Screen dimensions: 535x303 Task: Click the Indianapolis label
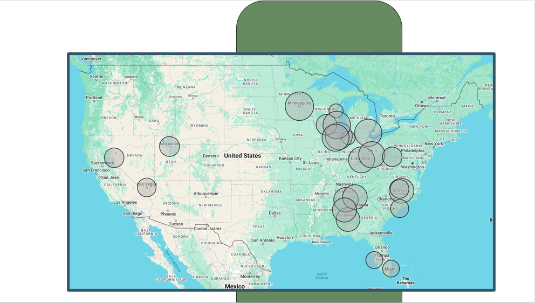[336, 159]
